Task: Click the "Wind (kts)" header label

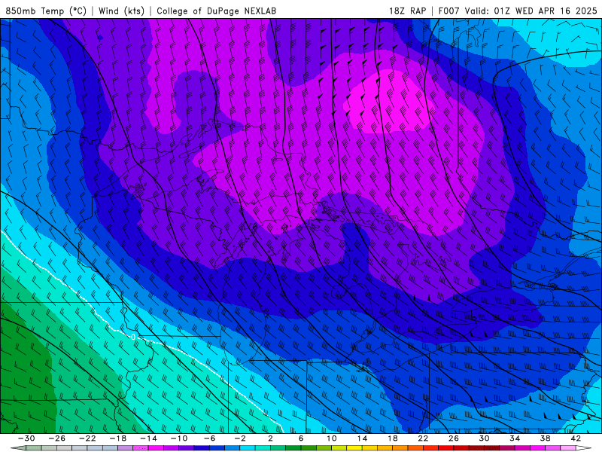Action: click(121, 11)
